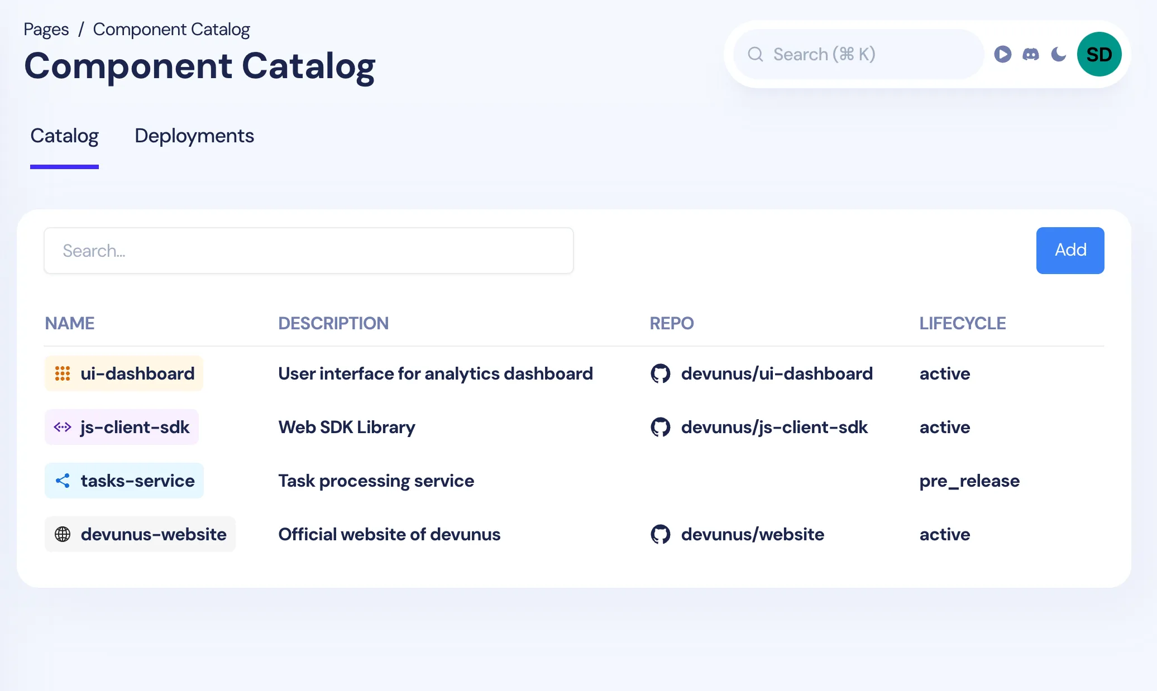Open the Discord icon in the header
1157x691 pixels.
tap(1030, 54)
